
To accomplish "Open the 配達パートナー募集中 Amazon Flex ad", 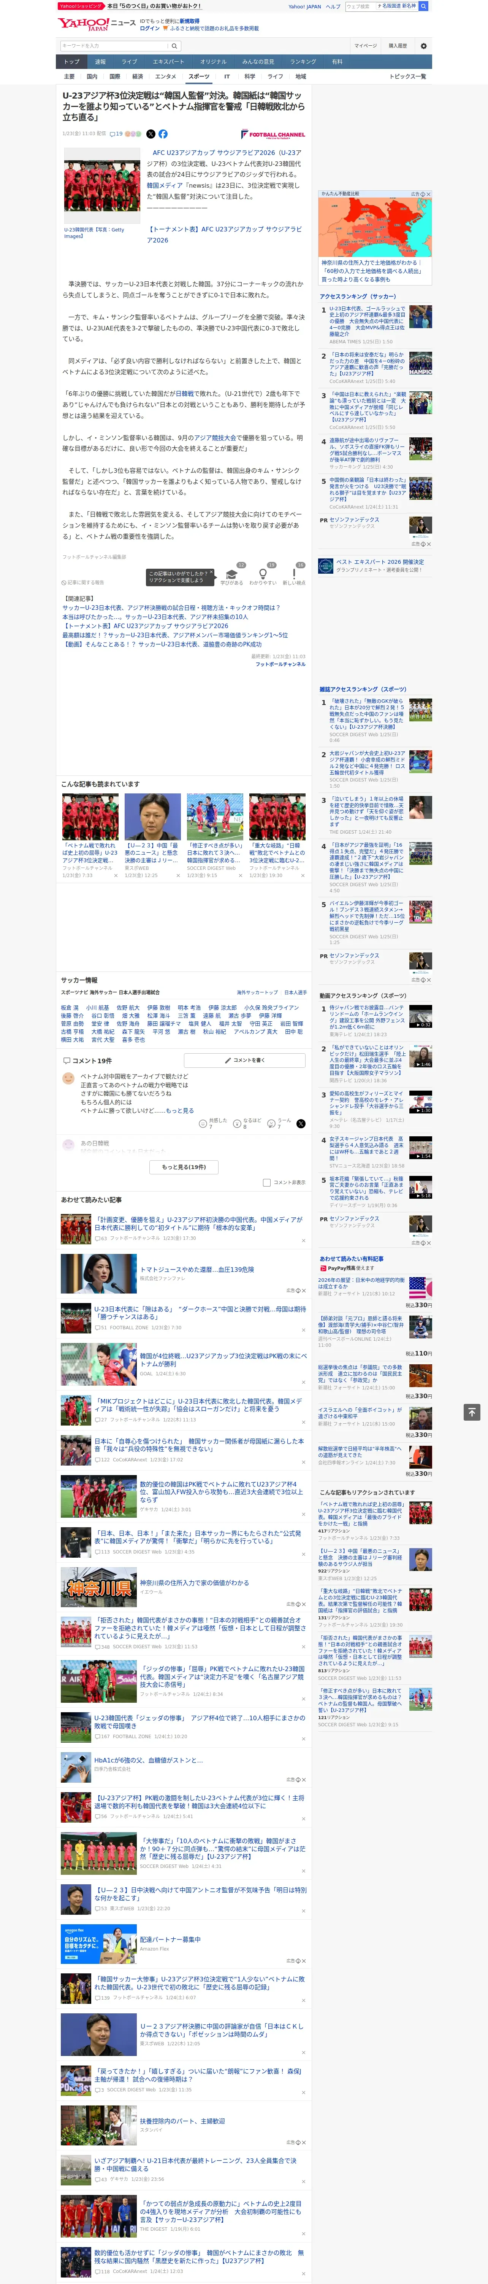I will 183,1944.
